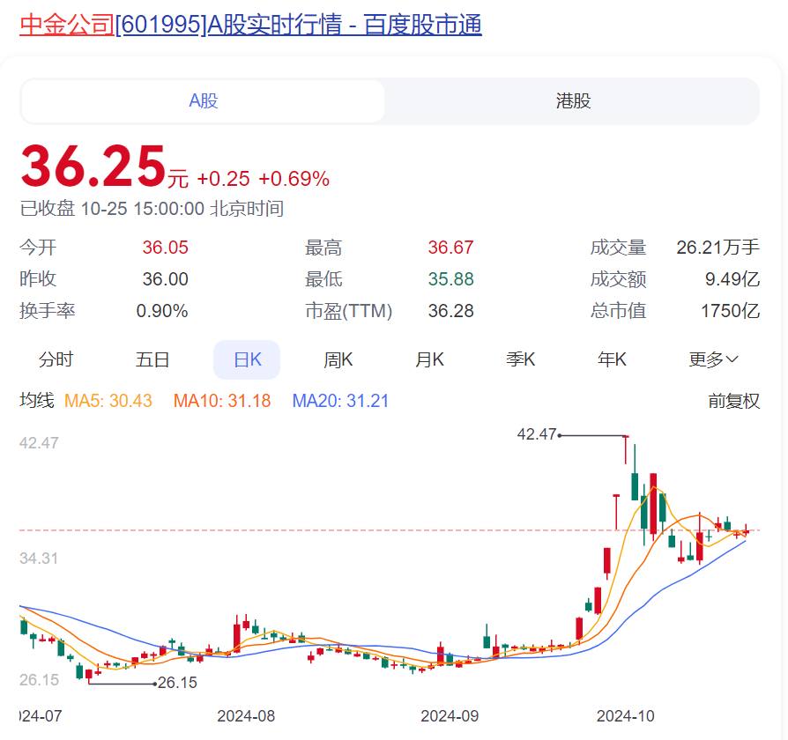Click the 前复权 adjustment setting

click(x=732, y=398)
